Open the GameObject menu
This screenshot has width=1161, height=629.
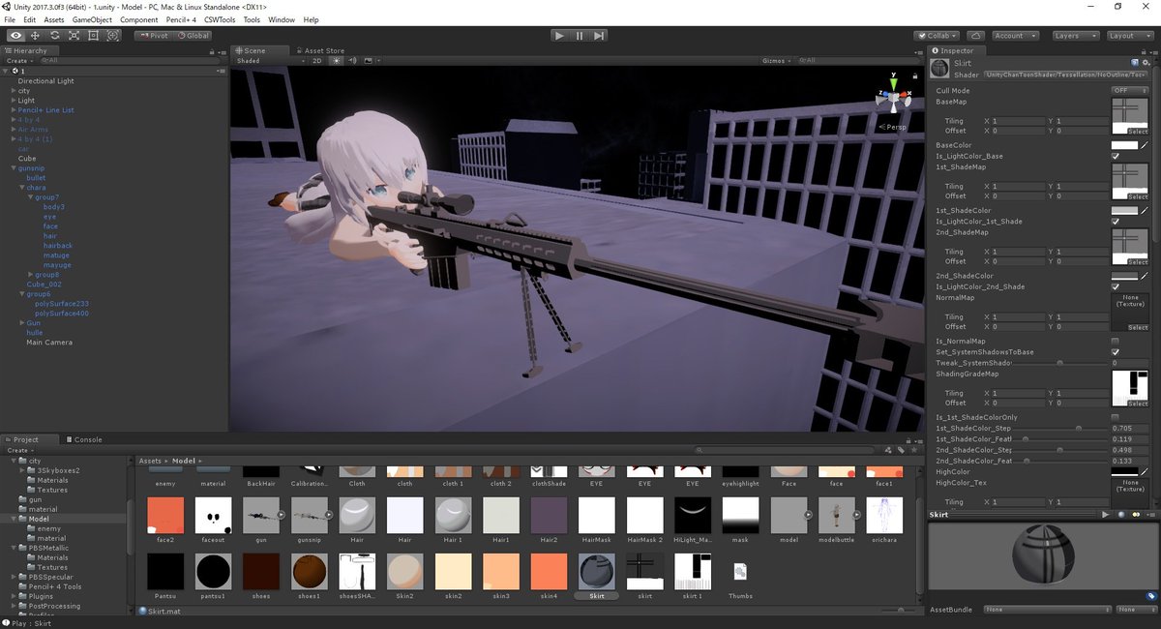point(92,19)
